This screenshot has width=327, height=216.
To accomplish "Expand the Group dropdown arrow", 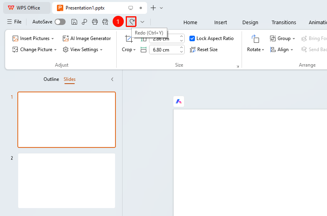I will click(294, 39).
